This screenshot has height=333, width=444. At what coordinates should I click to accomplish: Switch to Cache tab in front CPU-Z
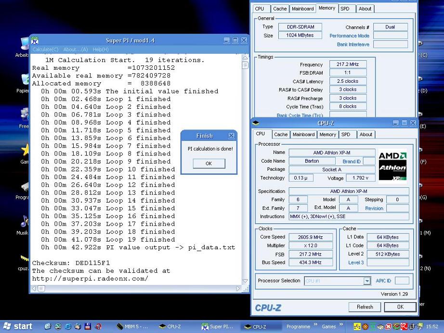click(x=281, y=134)
